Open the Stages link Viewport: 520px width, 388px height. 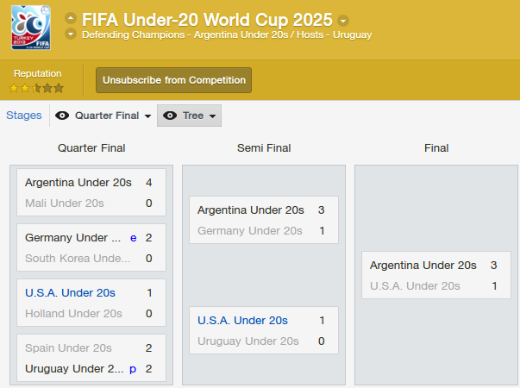point(24,115)
